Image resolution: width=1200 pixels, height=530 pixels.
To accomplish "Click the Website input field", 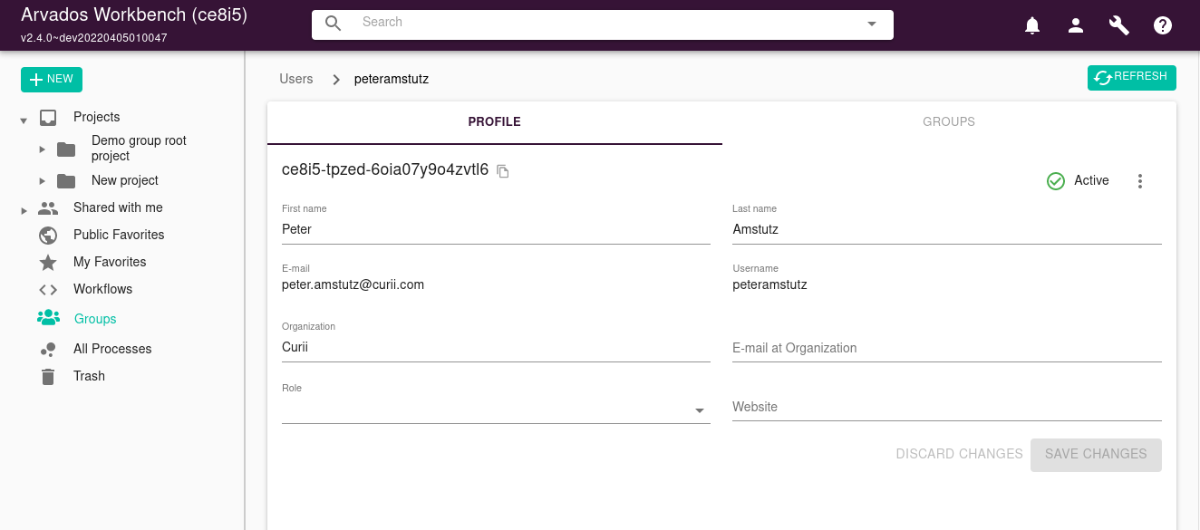I will click(946, 408).
